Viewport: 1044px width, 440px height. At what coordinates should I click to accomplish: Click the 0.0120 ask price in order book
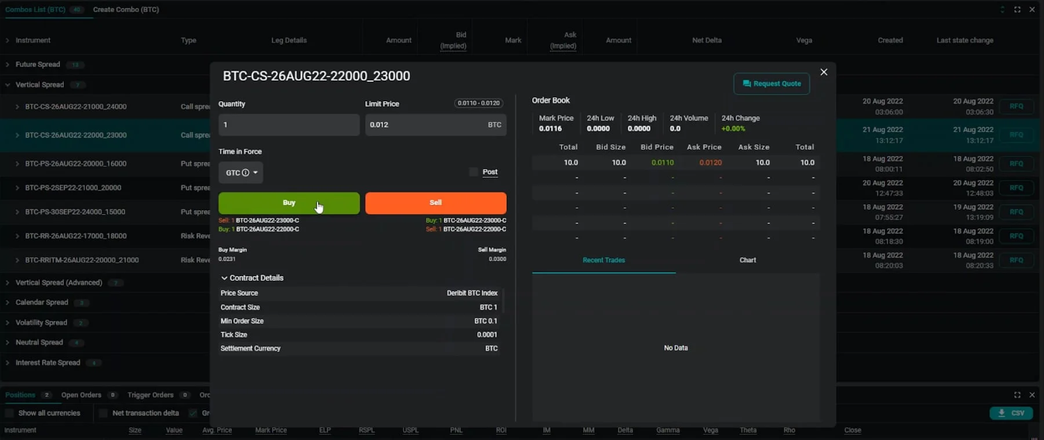tap(710, 163)
